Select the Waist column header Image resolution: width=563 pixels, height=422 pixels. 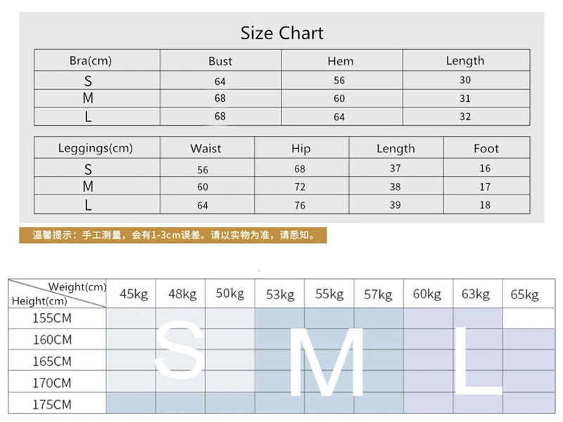pos(205,148)
